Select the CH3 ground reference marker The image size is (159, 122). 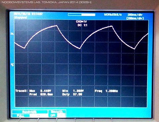point(13,65)
